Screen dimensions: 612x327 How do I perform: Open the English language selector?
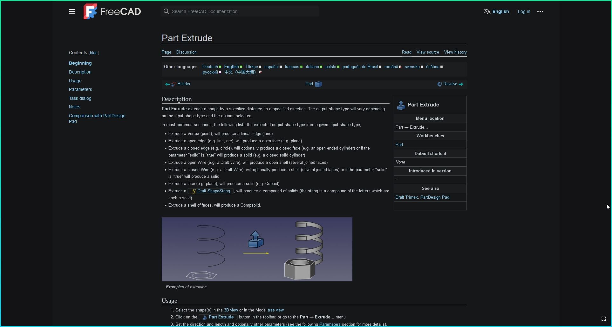(497, 11)
